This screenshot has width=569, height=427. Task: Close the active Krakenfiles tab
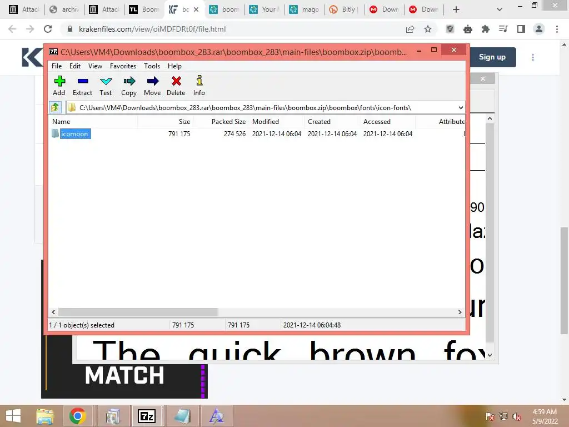tap(196, 9)
